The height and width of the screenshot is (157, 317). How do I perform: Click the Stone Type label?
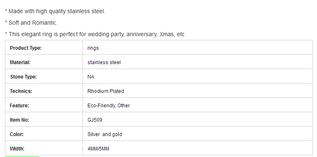(x=23, y=77)
